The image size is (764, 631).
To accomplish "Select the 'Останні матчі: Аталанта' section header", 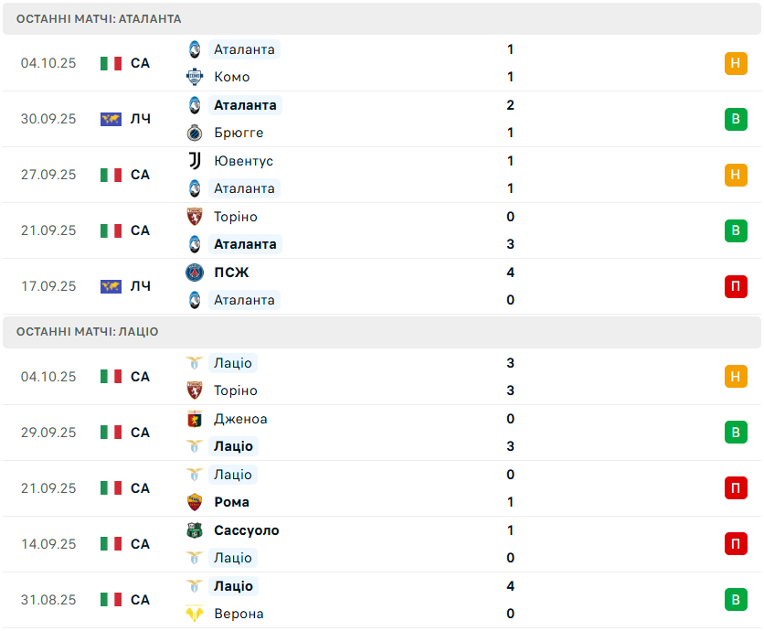I will (99, 18).
